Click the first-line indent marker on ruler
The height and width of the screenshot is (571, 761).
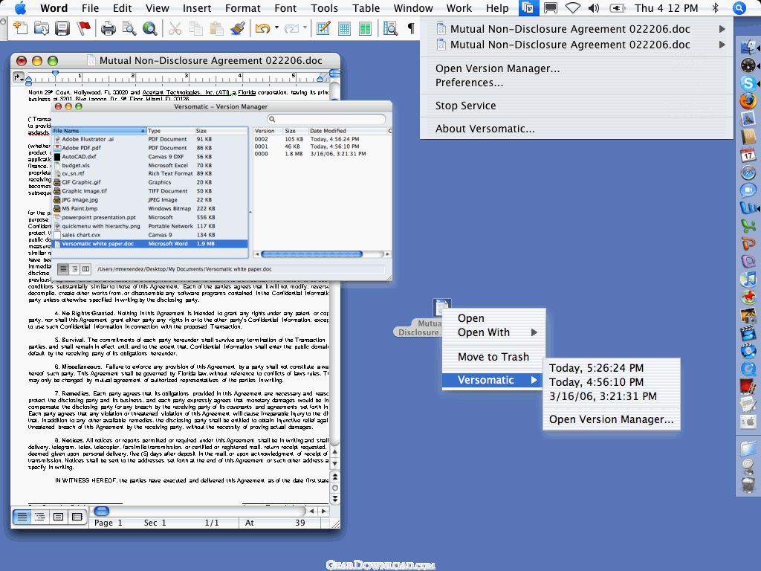(x=55, y=74)
